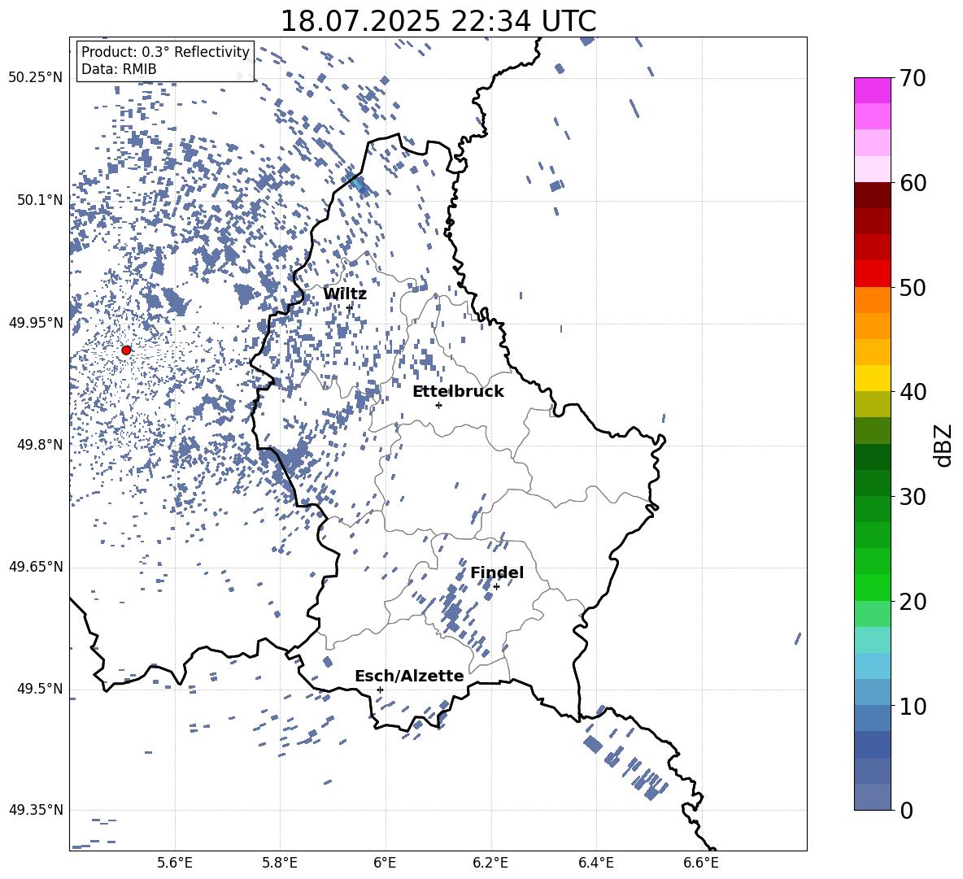This screenshot has height=879, width=963.
Task: Click the 'Data: RMIB' legend text
Action: point(119,69)
